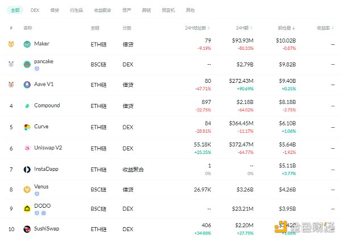Screen dimensions: 341x239
Task: Click DODO's $3.95B locked value
Action: (287, 209)
